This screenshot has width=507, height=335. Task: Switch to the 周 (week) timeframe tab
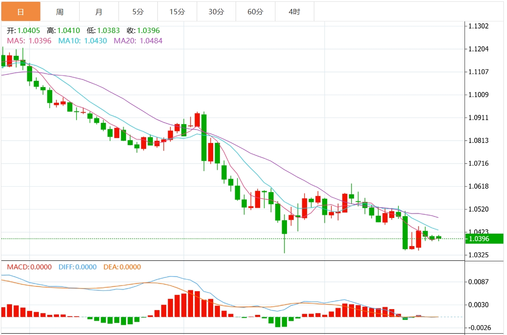click(60, 11)
